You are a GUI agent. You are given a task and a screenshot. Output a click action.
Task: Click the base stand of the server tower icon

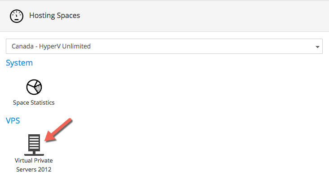tap(34, 154)
